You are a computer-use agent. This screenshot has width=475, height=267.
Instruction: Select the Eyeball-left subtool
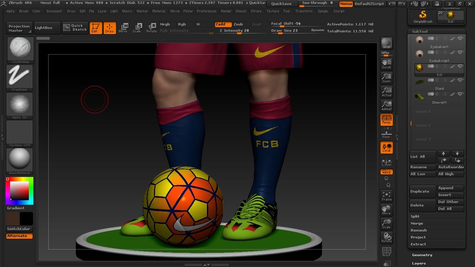pos(439,42)
